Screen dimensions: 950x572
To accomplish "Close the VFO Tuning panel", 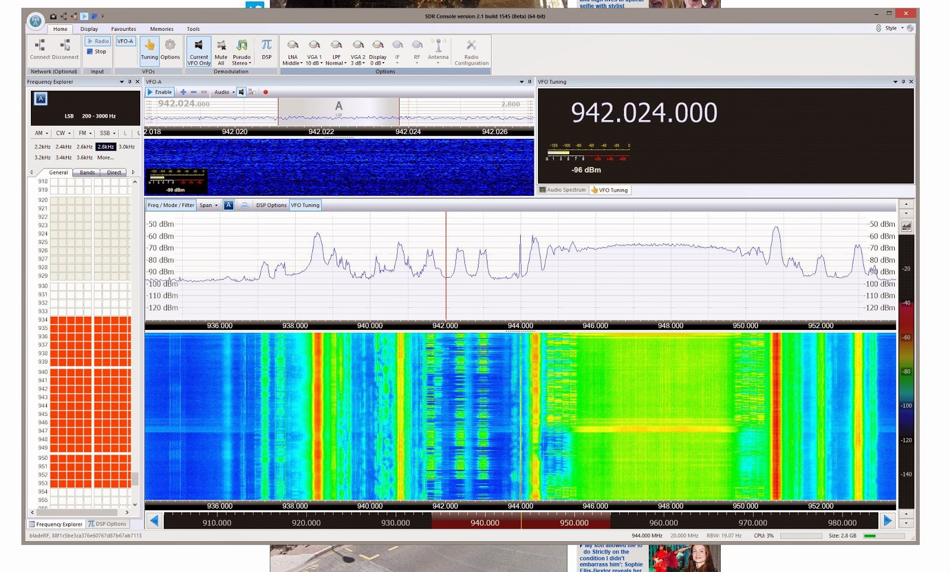I will click(x=911, y=82).
